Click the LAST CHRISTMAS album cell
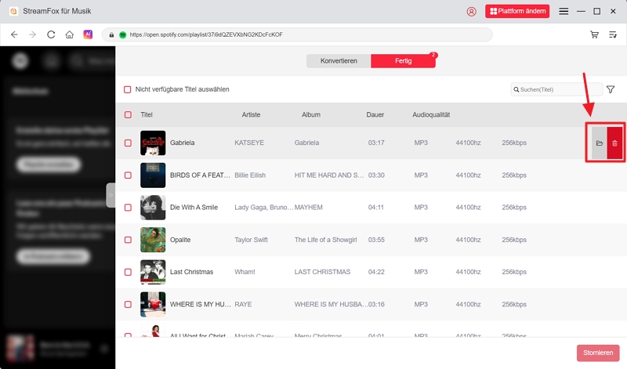 click(322, 272)
